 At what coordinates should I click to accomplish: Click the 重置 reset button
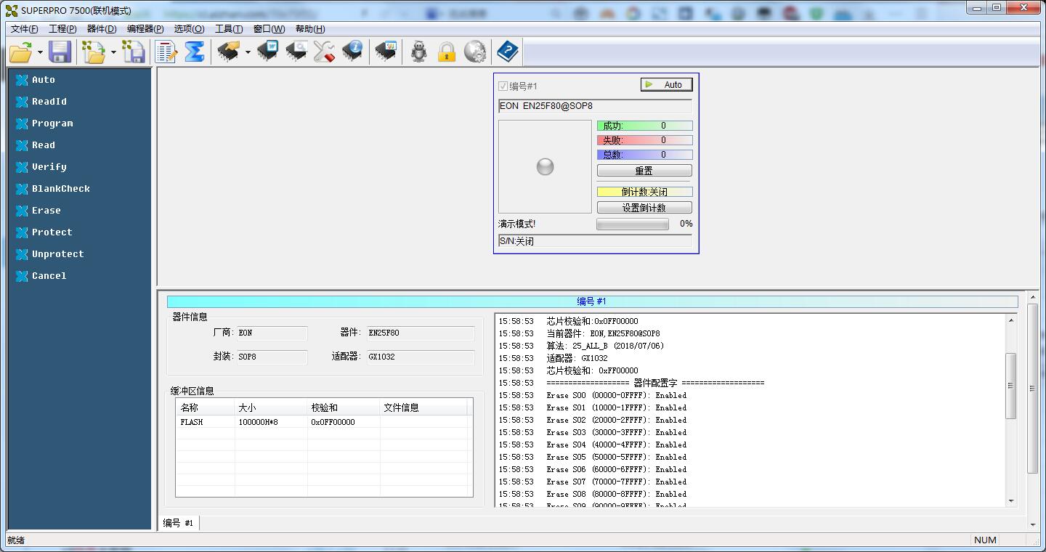644,171
